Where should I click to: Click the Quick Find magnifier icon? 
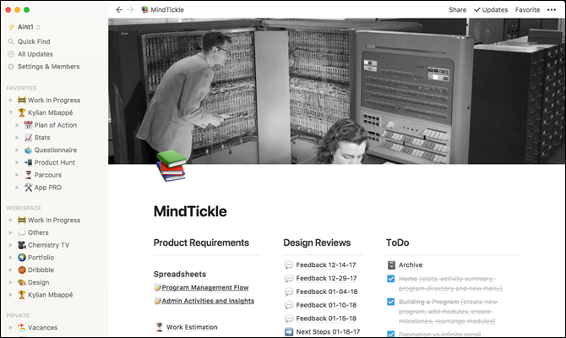click(x=11, y=41)
